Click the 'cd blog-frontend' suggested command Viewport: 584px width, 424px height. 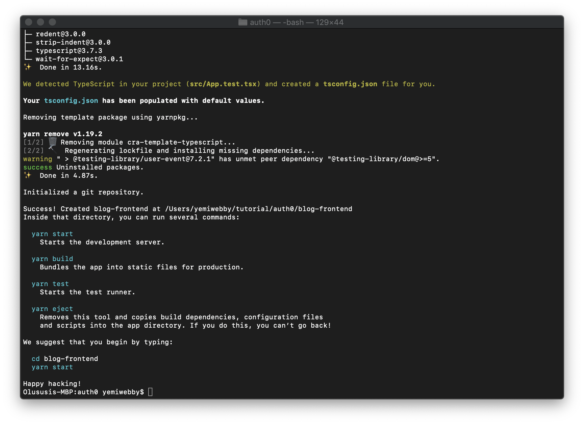(x=65, y=359)
